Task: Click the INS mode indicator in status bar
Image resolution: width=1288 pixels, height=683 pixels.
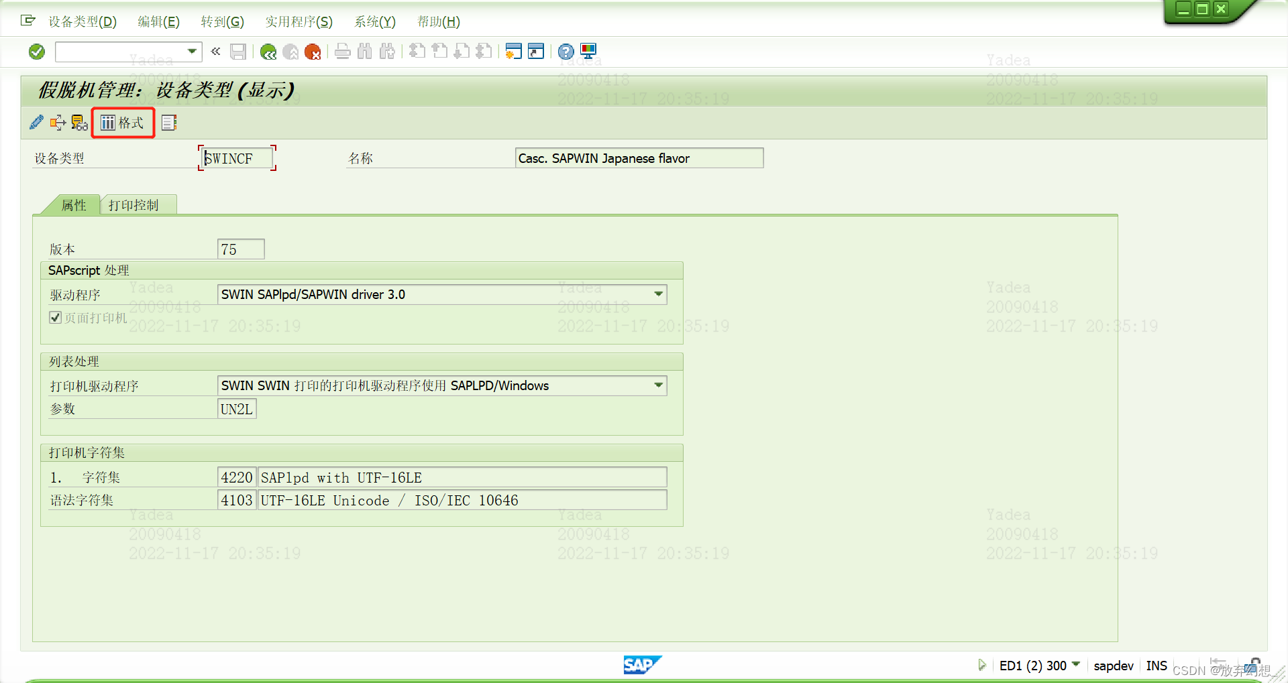Action: [x=1157, y=666]
